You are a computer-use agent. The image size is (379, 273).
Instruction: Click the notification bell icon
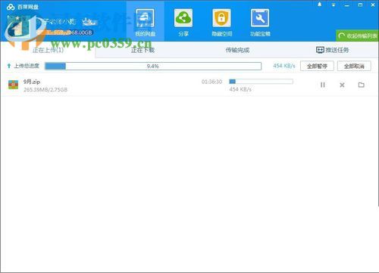pos(320,5)
